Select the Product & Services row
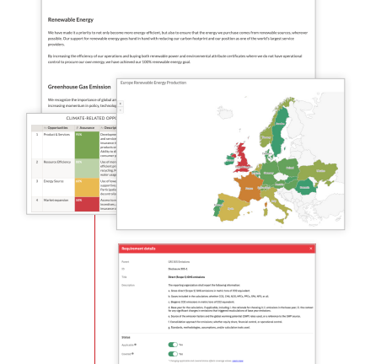The image size is (381, 364). 74,145
